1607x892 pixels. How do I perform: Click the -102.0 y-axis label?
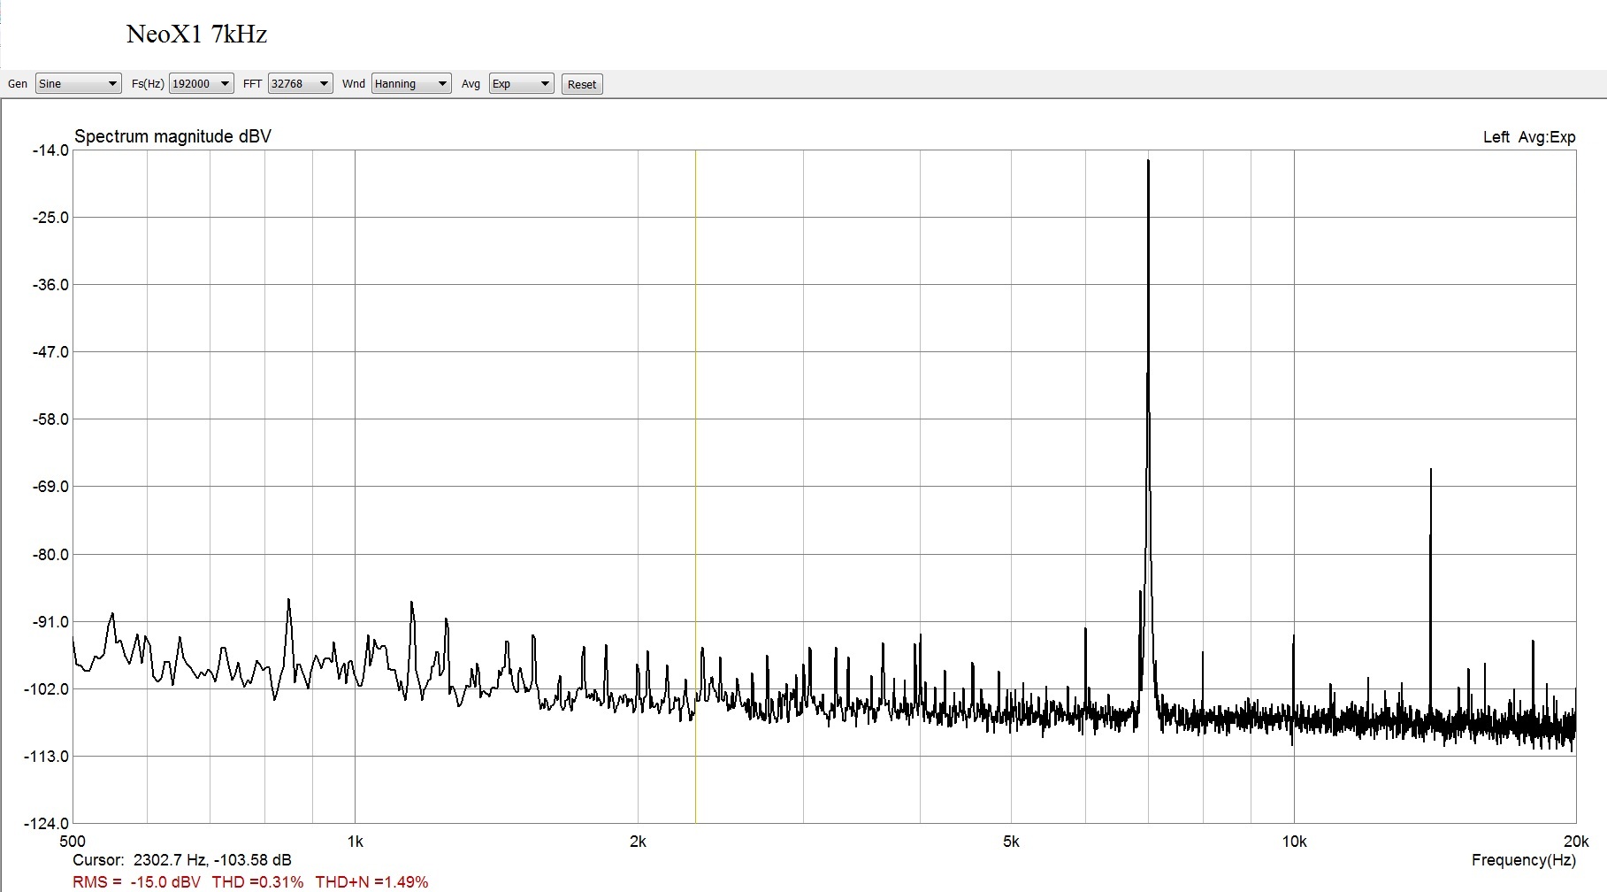tap(48, 689)
